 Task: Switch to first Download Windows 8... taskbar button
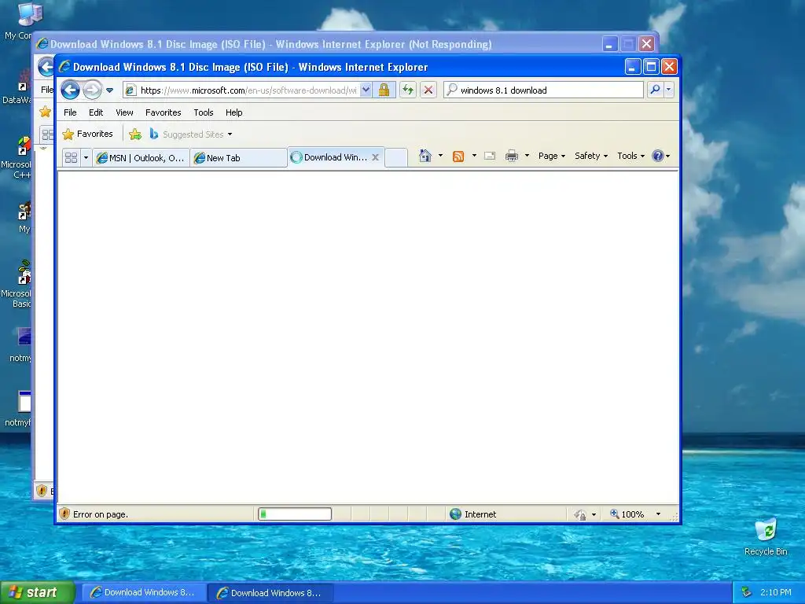(x=144, y=593)
